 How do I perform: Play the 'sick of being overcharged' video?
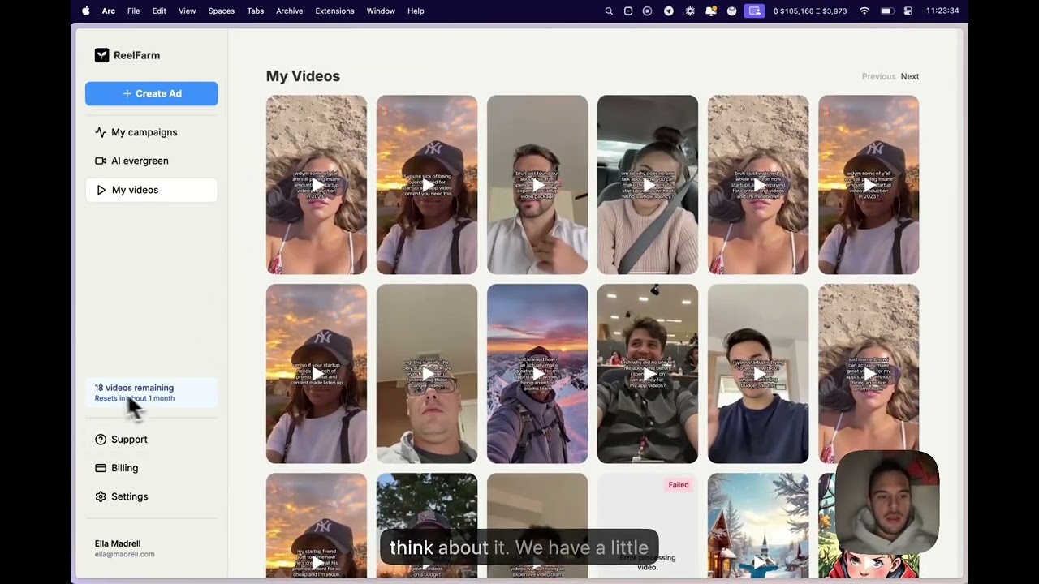click(x=427, y=185)
